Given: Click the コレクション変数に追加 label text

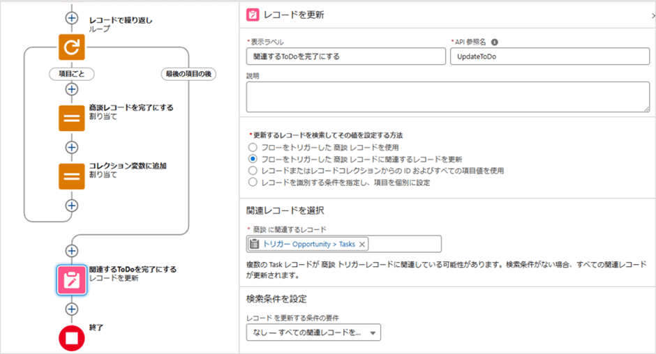Looking at the screenshot, I should coord(128,166).
